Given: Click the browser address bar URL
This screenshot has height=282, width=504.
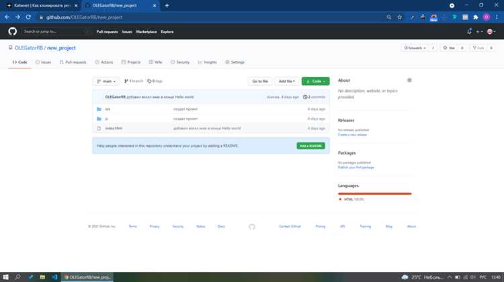Looking at the screenshot, I should pos(84,17).
